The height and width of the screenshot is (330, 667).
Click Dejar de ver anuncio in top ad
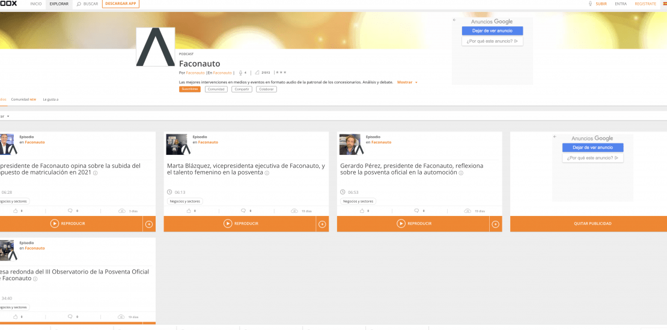492,31
